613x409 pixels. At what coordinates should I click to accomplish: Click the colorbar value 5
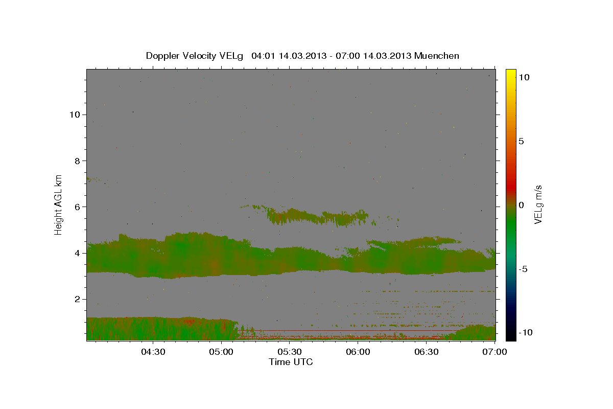521,141
